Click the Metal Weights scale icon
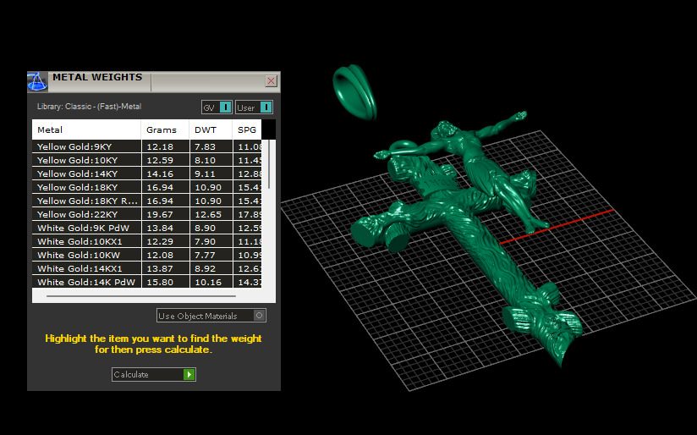The width and height of the screenshot is (697, 435). [37, 82]
